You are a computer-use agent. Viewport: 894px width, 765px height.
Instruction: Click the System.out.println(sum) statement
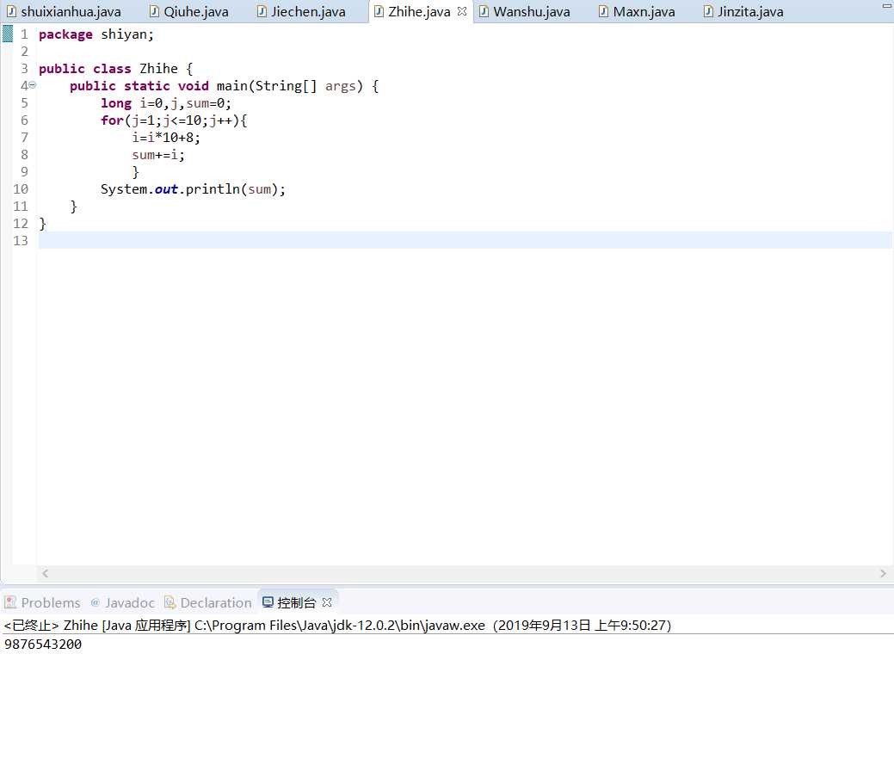coord(193,189)
